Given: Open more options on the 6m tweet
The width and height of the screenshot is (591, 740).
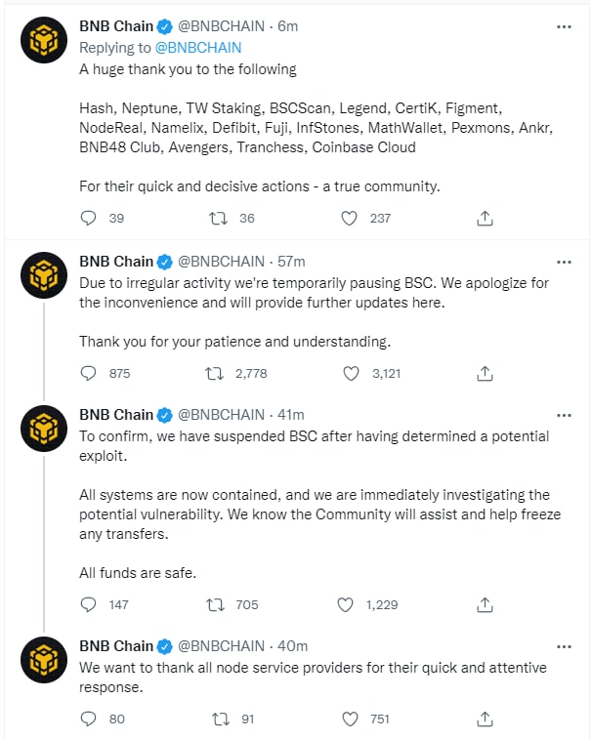Looking at the screenshot, I should click(564, 27).
